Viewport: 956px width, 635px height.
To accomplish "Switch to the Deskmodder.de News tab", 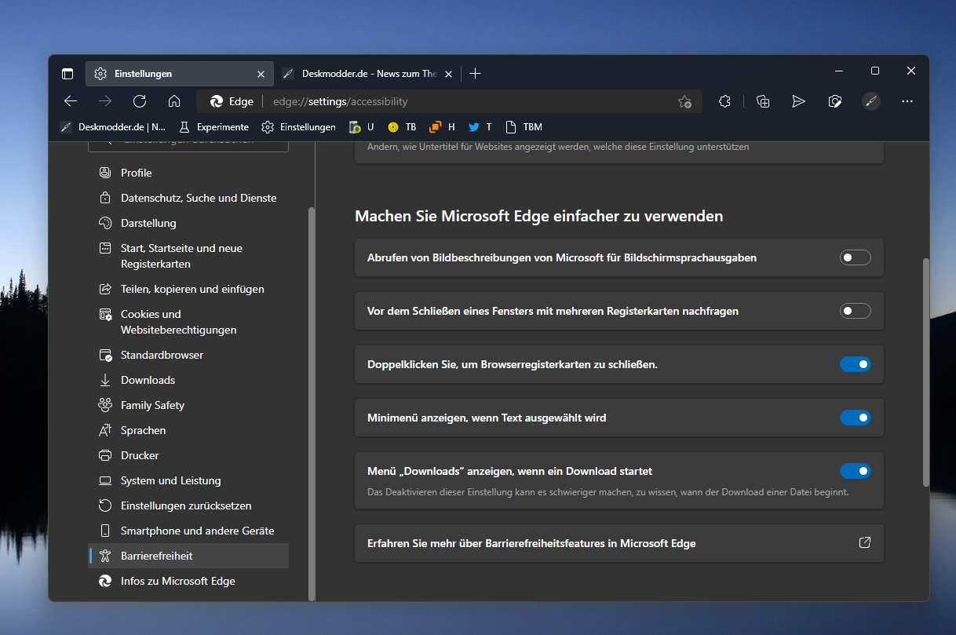I will [x=367, y=74].
